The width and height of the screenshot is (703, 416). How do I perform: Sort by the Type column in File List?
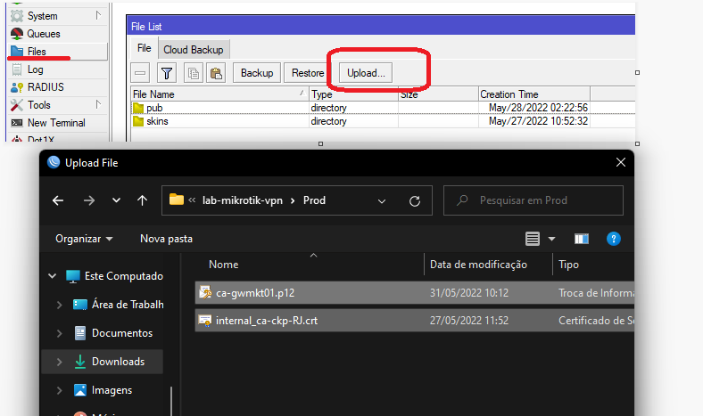(x=354, y=94)
